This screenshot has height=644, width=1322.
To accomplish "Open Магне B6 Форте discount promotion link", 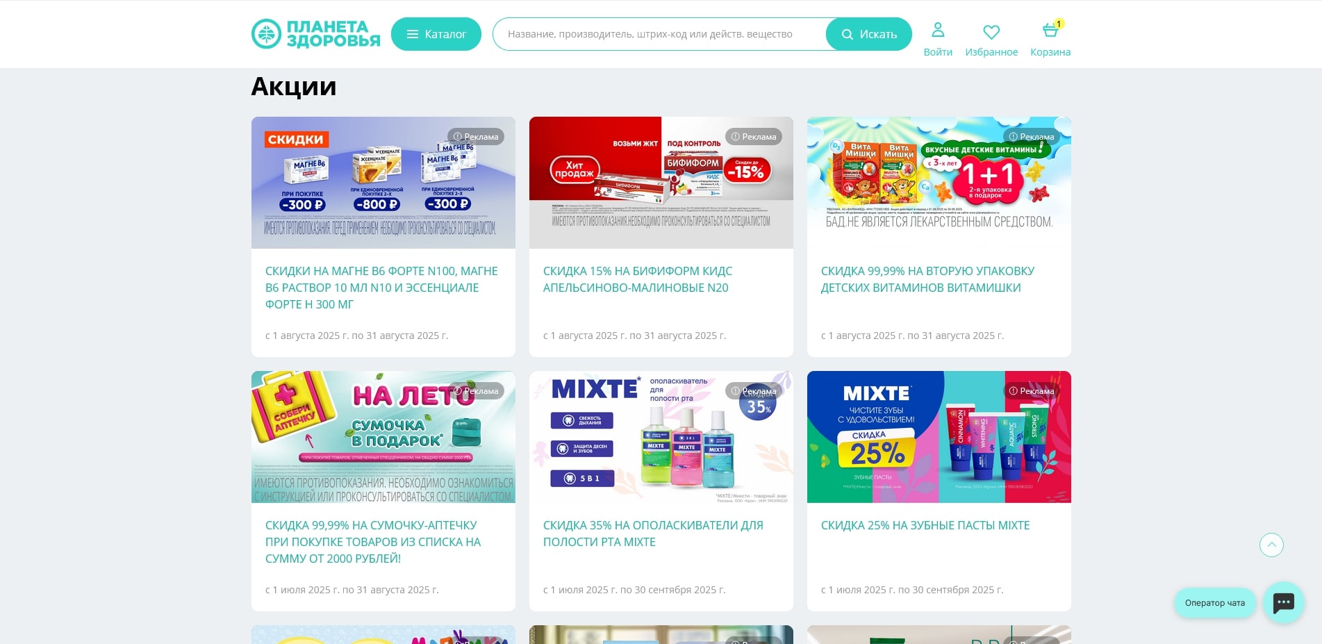I will 381,288.
